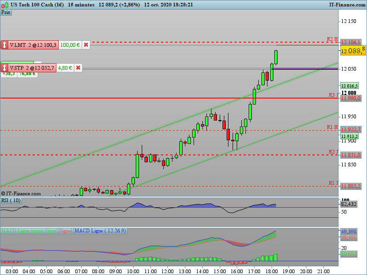Click the MACD Ligne moins Signal label
This screenshot has height=275, width=367.
click(x=29, y=231)
